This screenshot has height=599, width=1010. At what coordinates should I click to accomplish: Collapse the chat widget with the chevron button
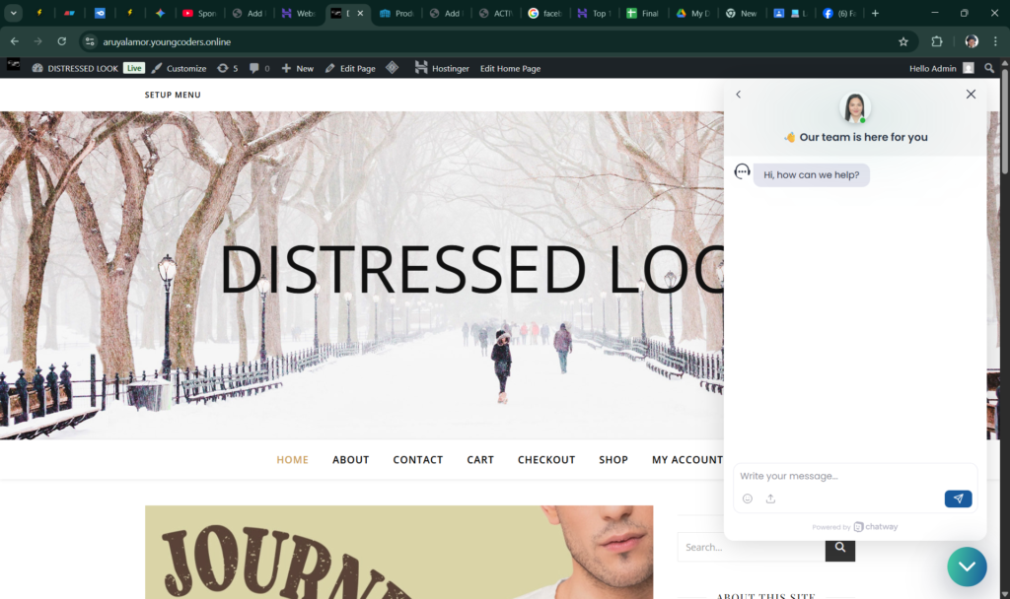967,566
